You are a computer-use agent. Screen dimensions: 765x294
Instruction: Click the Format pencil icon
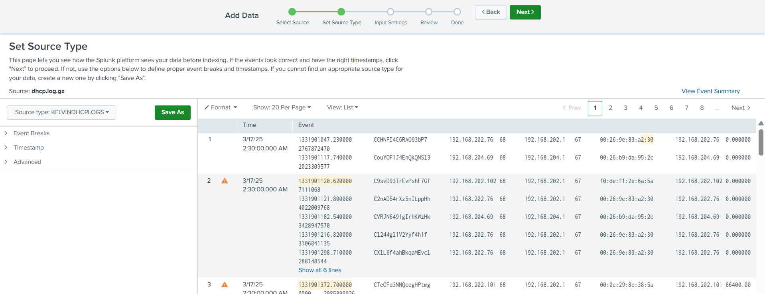[x=207, y=107]
